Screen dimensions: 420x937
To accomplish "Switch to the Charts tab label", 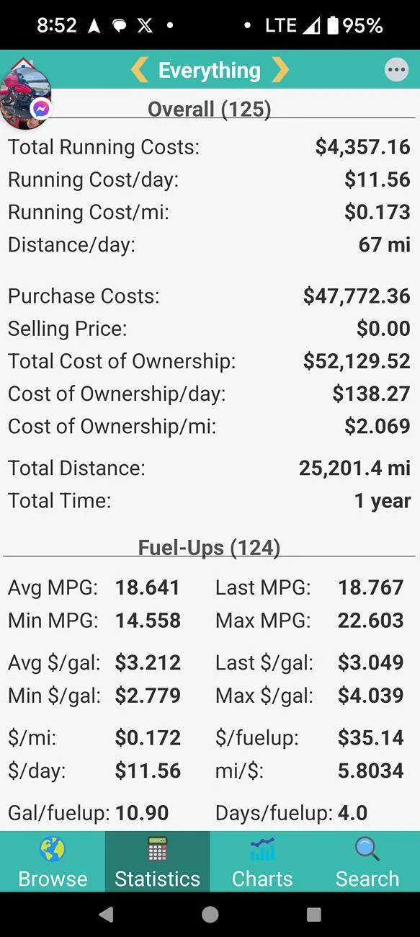I will (x=262, y=879).
